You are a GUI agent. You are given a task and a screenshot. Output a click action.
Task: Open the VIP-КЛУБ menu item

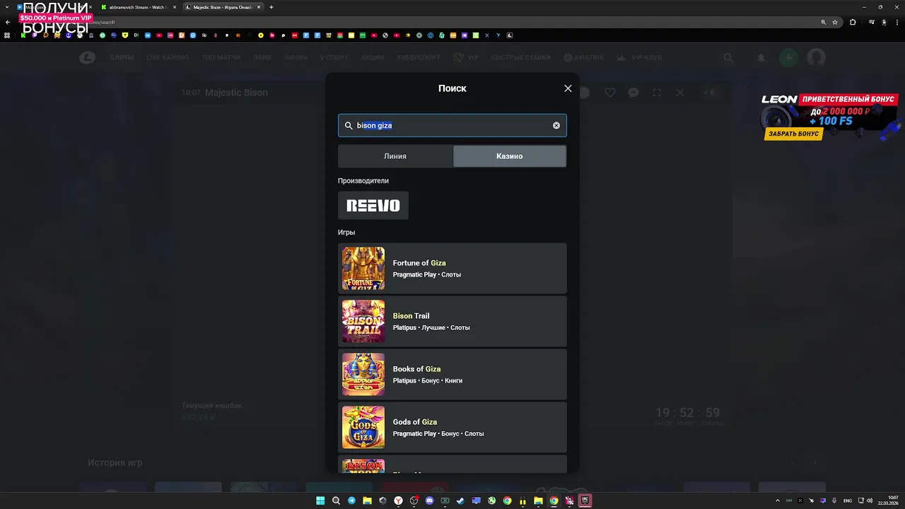click(640, 57)
